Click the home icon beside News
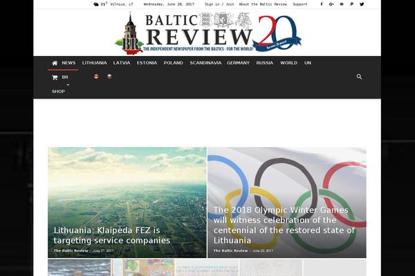The width and height of the screenshot is (415, 276). coord(55,63)
